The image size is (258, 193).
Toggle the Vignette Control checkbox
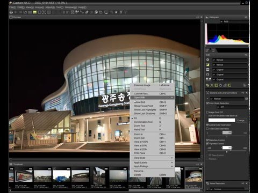pos(207,144)
